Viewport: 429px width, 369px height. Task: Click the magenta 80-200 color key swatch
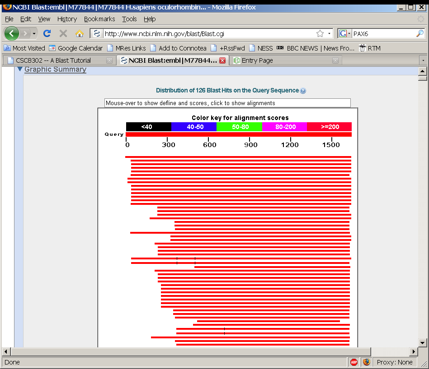point(284,127)
